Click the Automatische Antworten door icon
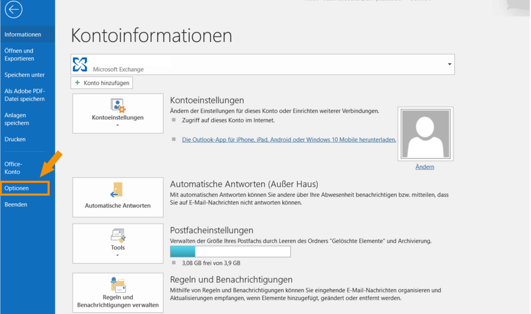 [x=117, y=190]
